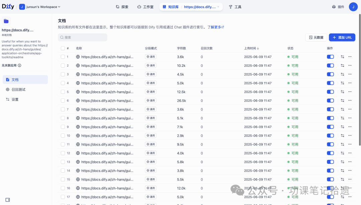
Task: Open the 知识库 tab
Action: (170, 7)
